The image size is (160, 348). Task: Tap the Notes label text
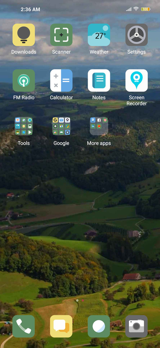99,98
